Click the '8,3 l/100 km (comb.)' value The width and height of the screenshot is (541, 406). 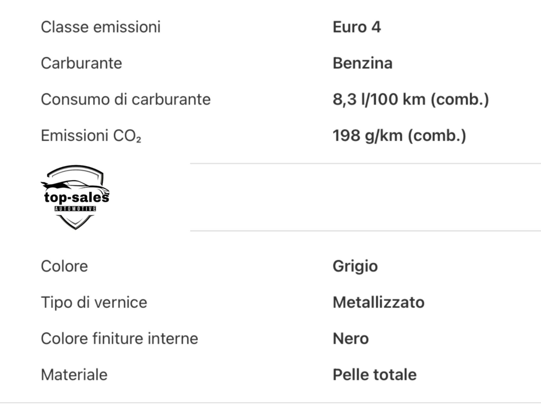click(411, 99)
